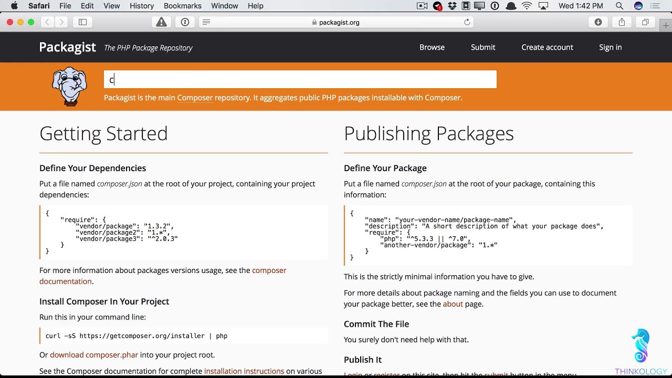Open the Apple menu
This screenshot has height=378, width=672.
click(x=14, y=6)
